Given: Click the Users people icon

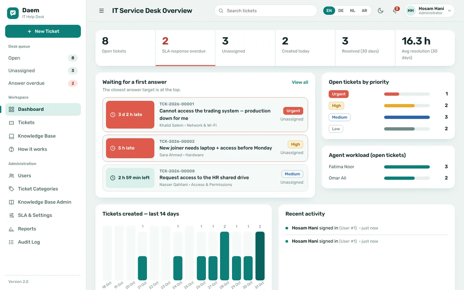Looking at the screenshot, I should click(11, 176).
